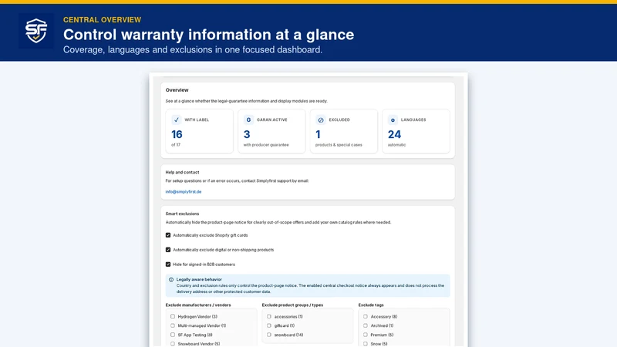Check the Multi-managed Vendor (1) checkbox

[x=173, y=325]
